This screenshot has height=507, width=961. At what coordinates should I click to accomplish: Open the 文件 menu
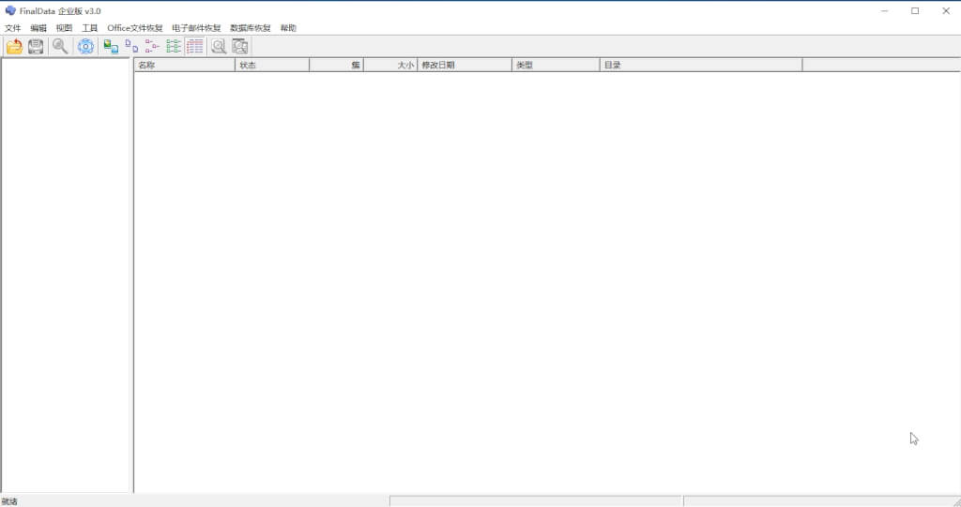pos(12,28)
